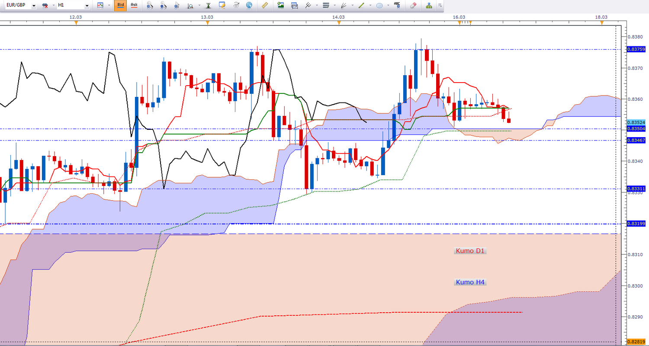Click the ABC text label tool
The image size is (649, 346).
pyautogui.click(x=397, y=6)
